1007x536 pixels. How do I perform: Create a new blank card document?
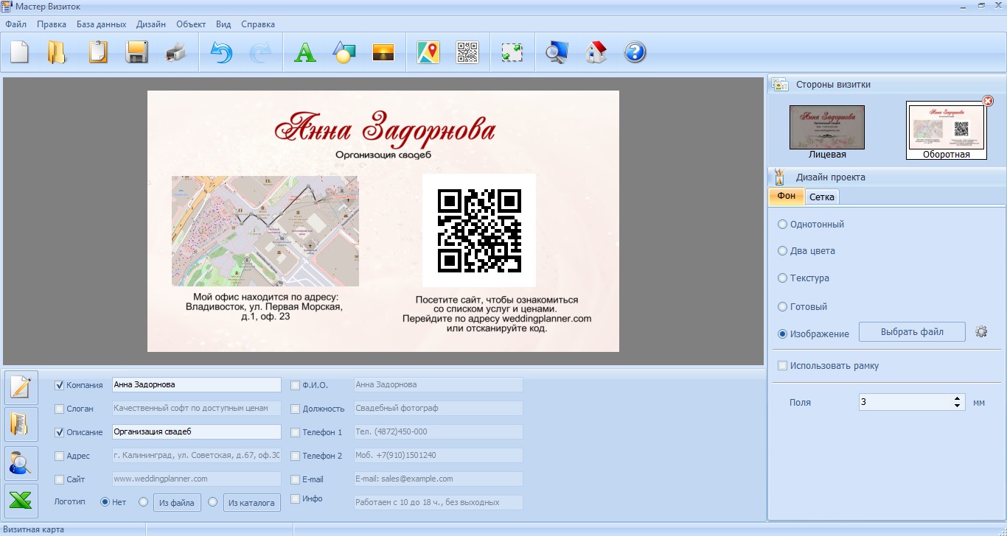(20, 52)
